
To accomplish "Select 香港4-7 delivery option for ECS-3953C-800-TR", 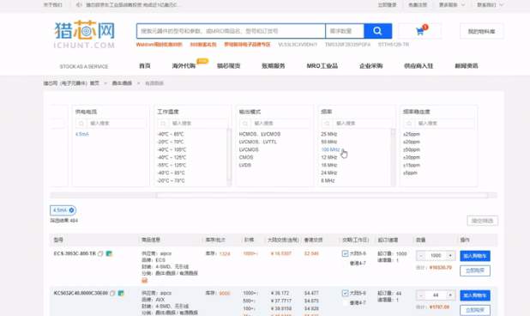I will tap(358, 263).
